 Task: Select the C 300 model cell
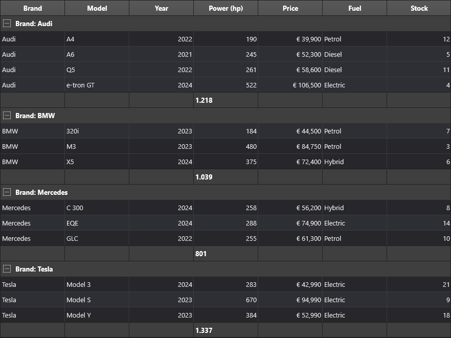[97, 208]
